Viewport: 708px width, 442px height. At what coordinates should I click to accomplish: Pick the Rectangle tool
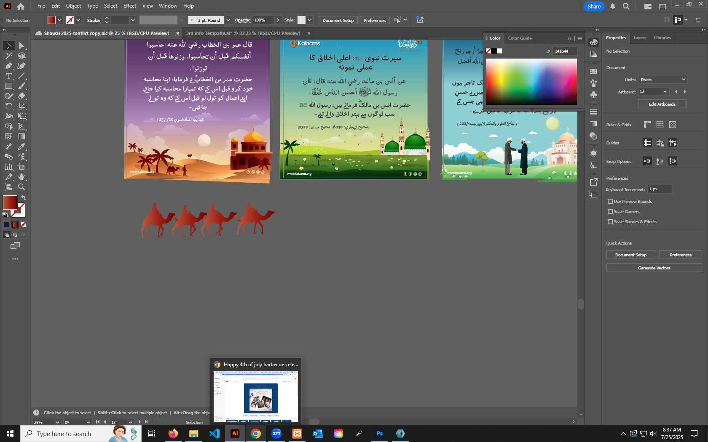pos(8,86)
